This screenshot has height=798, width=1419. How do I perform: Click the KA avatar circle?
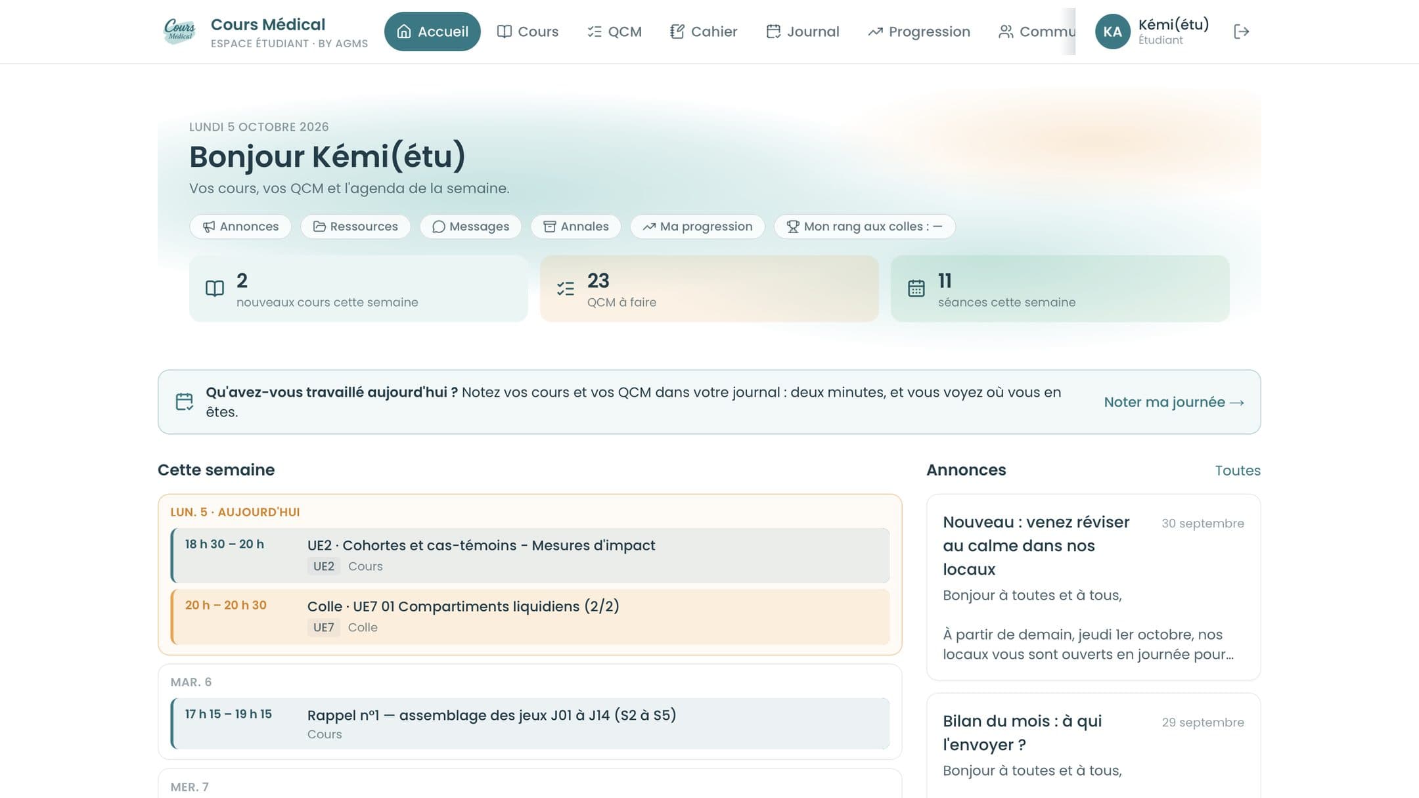[x=1112, y=32]
